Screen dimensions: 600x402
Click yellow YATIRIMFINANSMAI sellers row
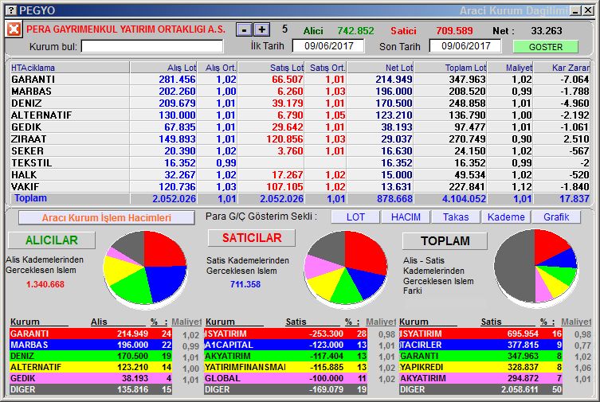[285, 367]
